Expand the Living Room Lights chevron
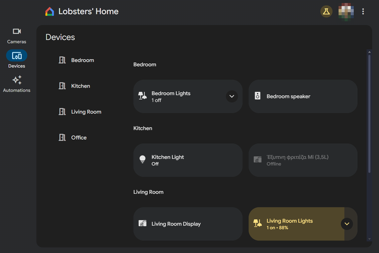379x253 pixels. 347,224
